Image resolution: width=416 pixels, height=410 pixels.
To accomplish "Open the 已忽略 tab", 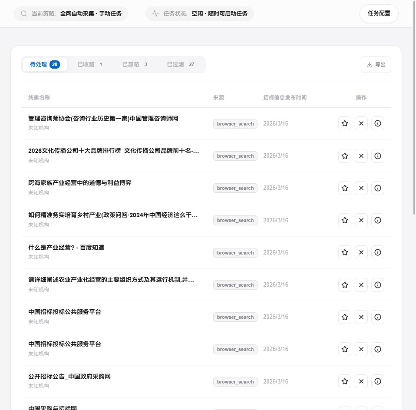I will (134, 64).
